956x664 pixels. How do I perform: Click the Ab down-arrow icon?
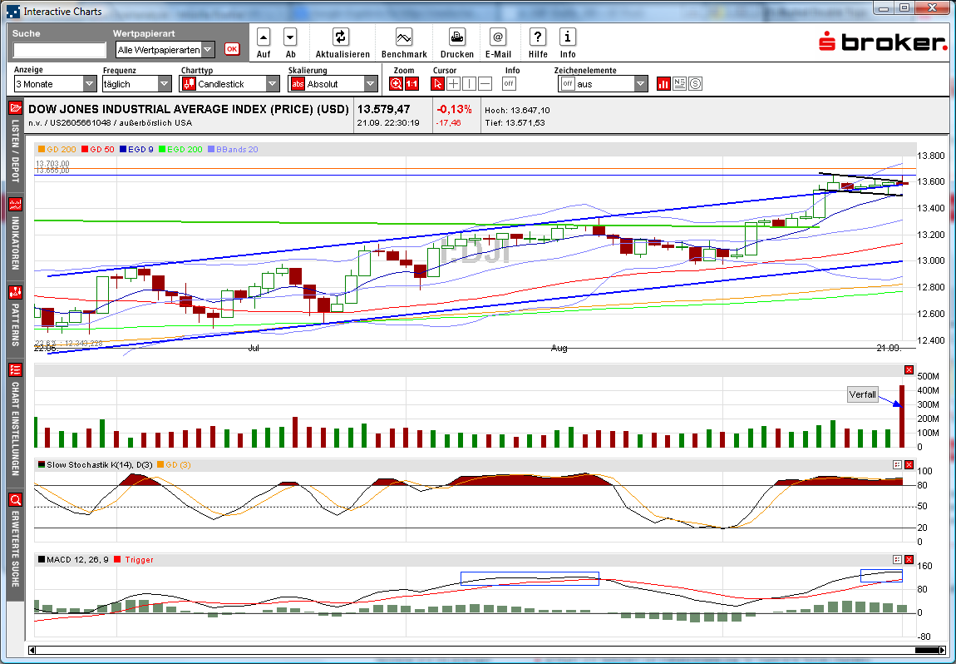click(290, 37)
